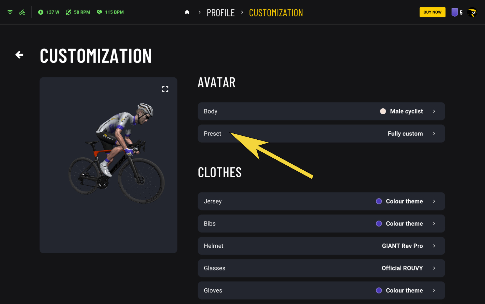
Task: Click the back arrow beside Customization title
Action: (x=19, y=55)
